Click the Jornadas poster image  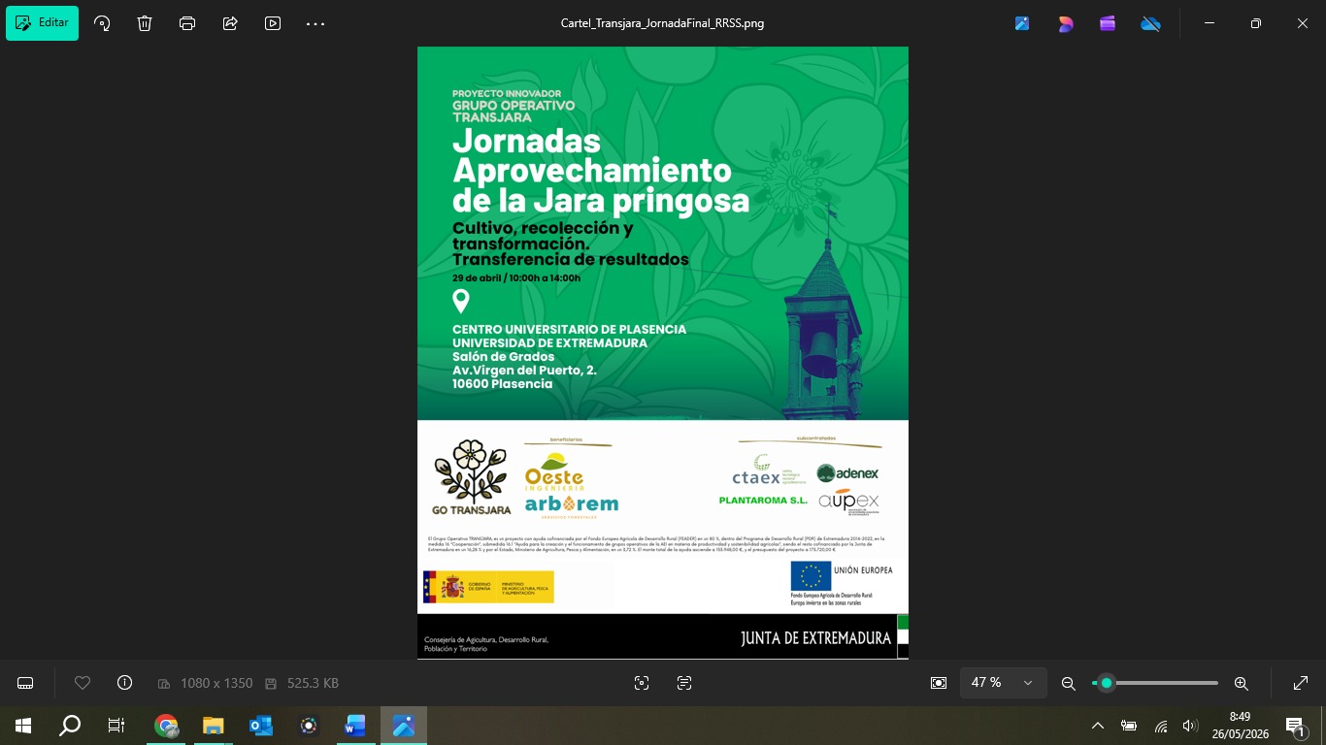click(663, 353)
